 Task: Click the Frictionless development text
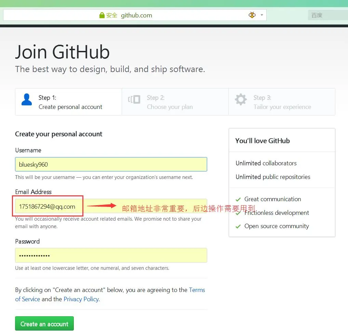coord(277,213)
